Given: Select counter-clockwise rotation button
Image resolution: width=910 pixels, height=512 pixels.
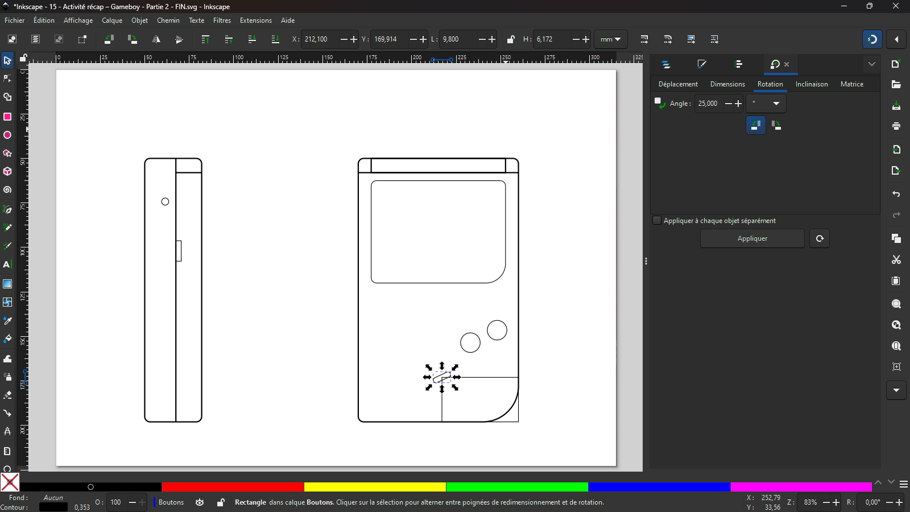Looking at the screenshot, I should [755, 125].
